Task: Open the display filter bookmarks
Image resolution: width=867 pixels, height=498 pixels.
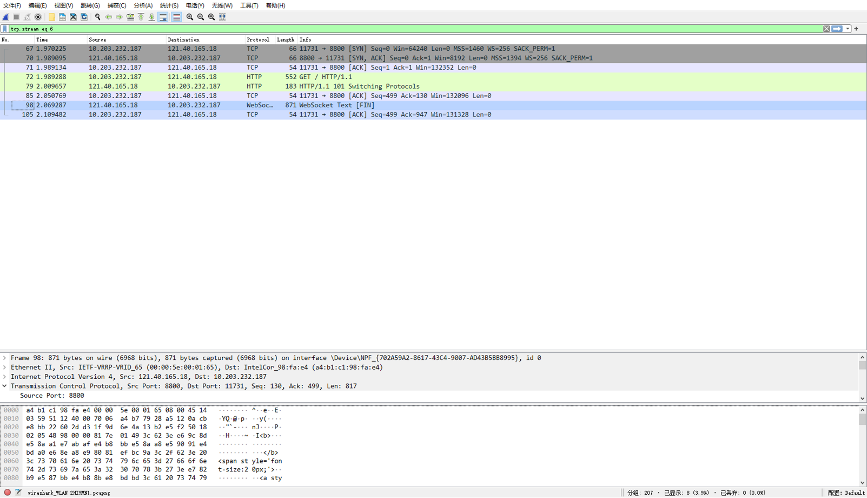Action: [5, 29]
